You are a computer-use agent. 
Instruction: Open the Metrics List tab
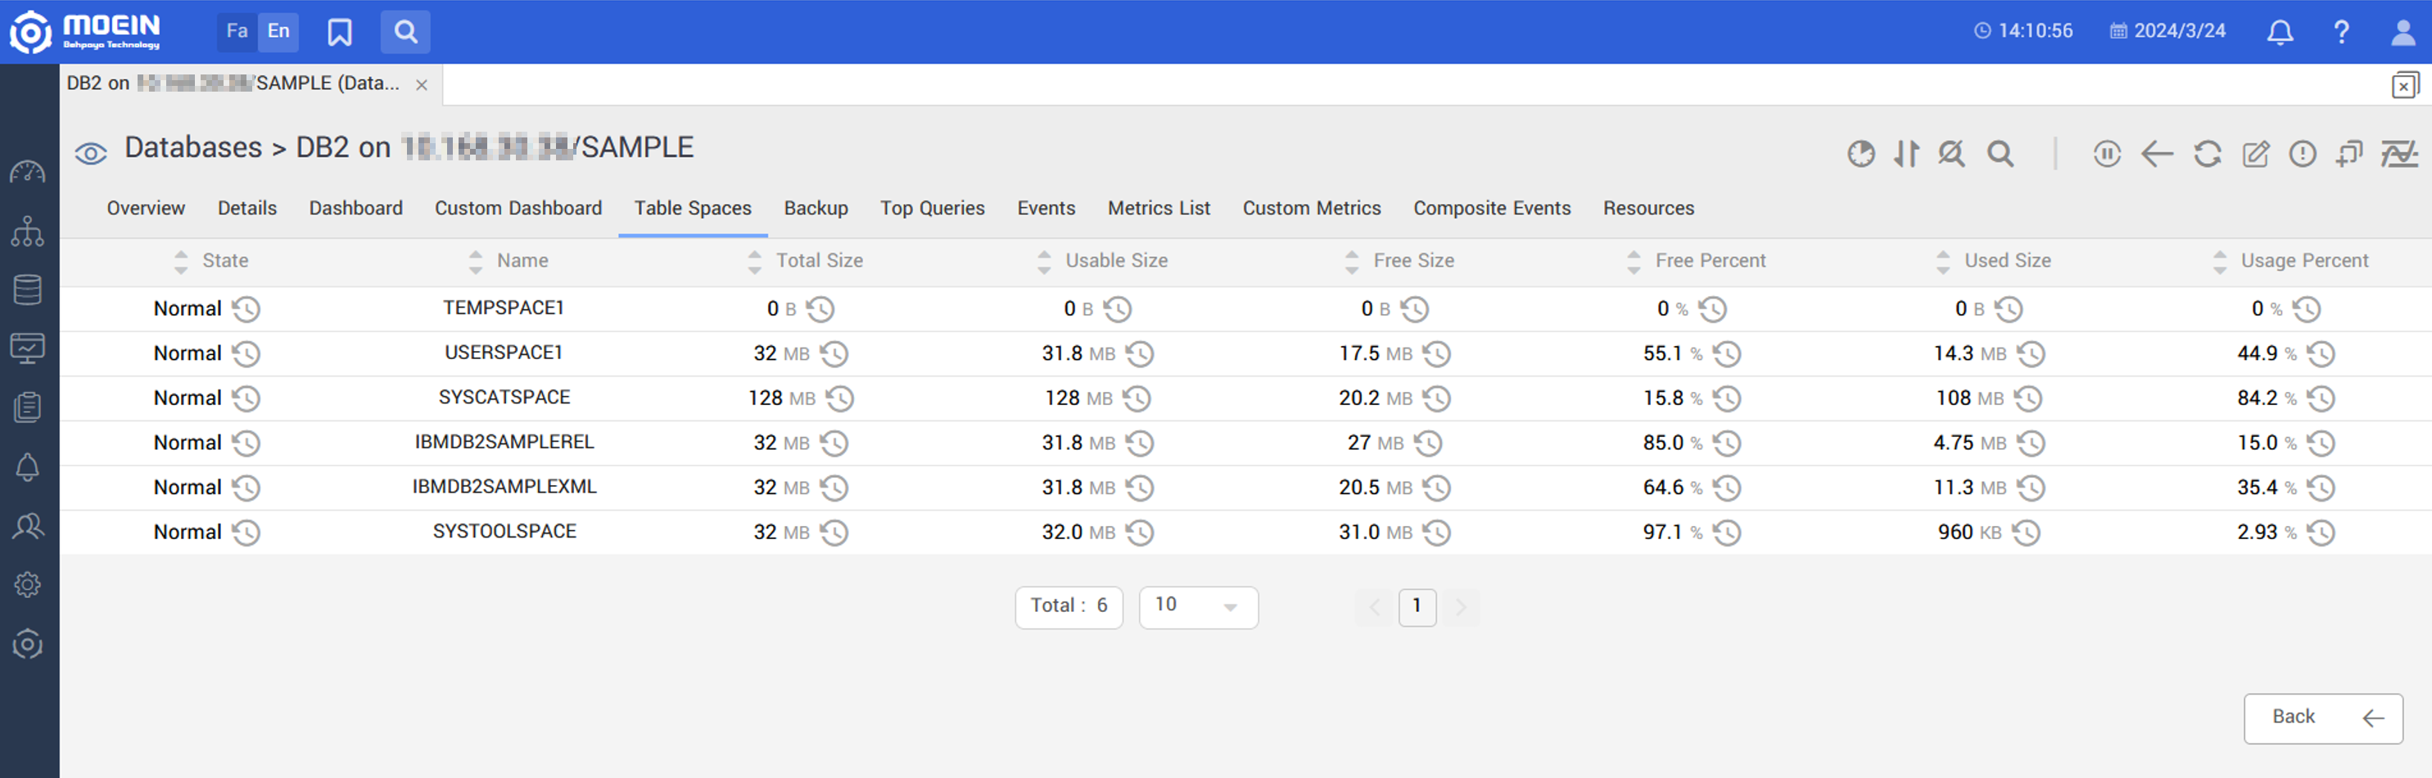click(1159, 209)
